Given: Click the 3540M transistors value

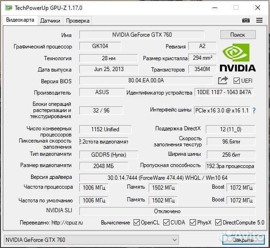Looking at the screenshot, I should tap(202, 69).
